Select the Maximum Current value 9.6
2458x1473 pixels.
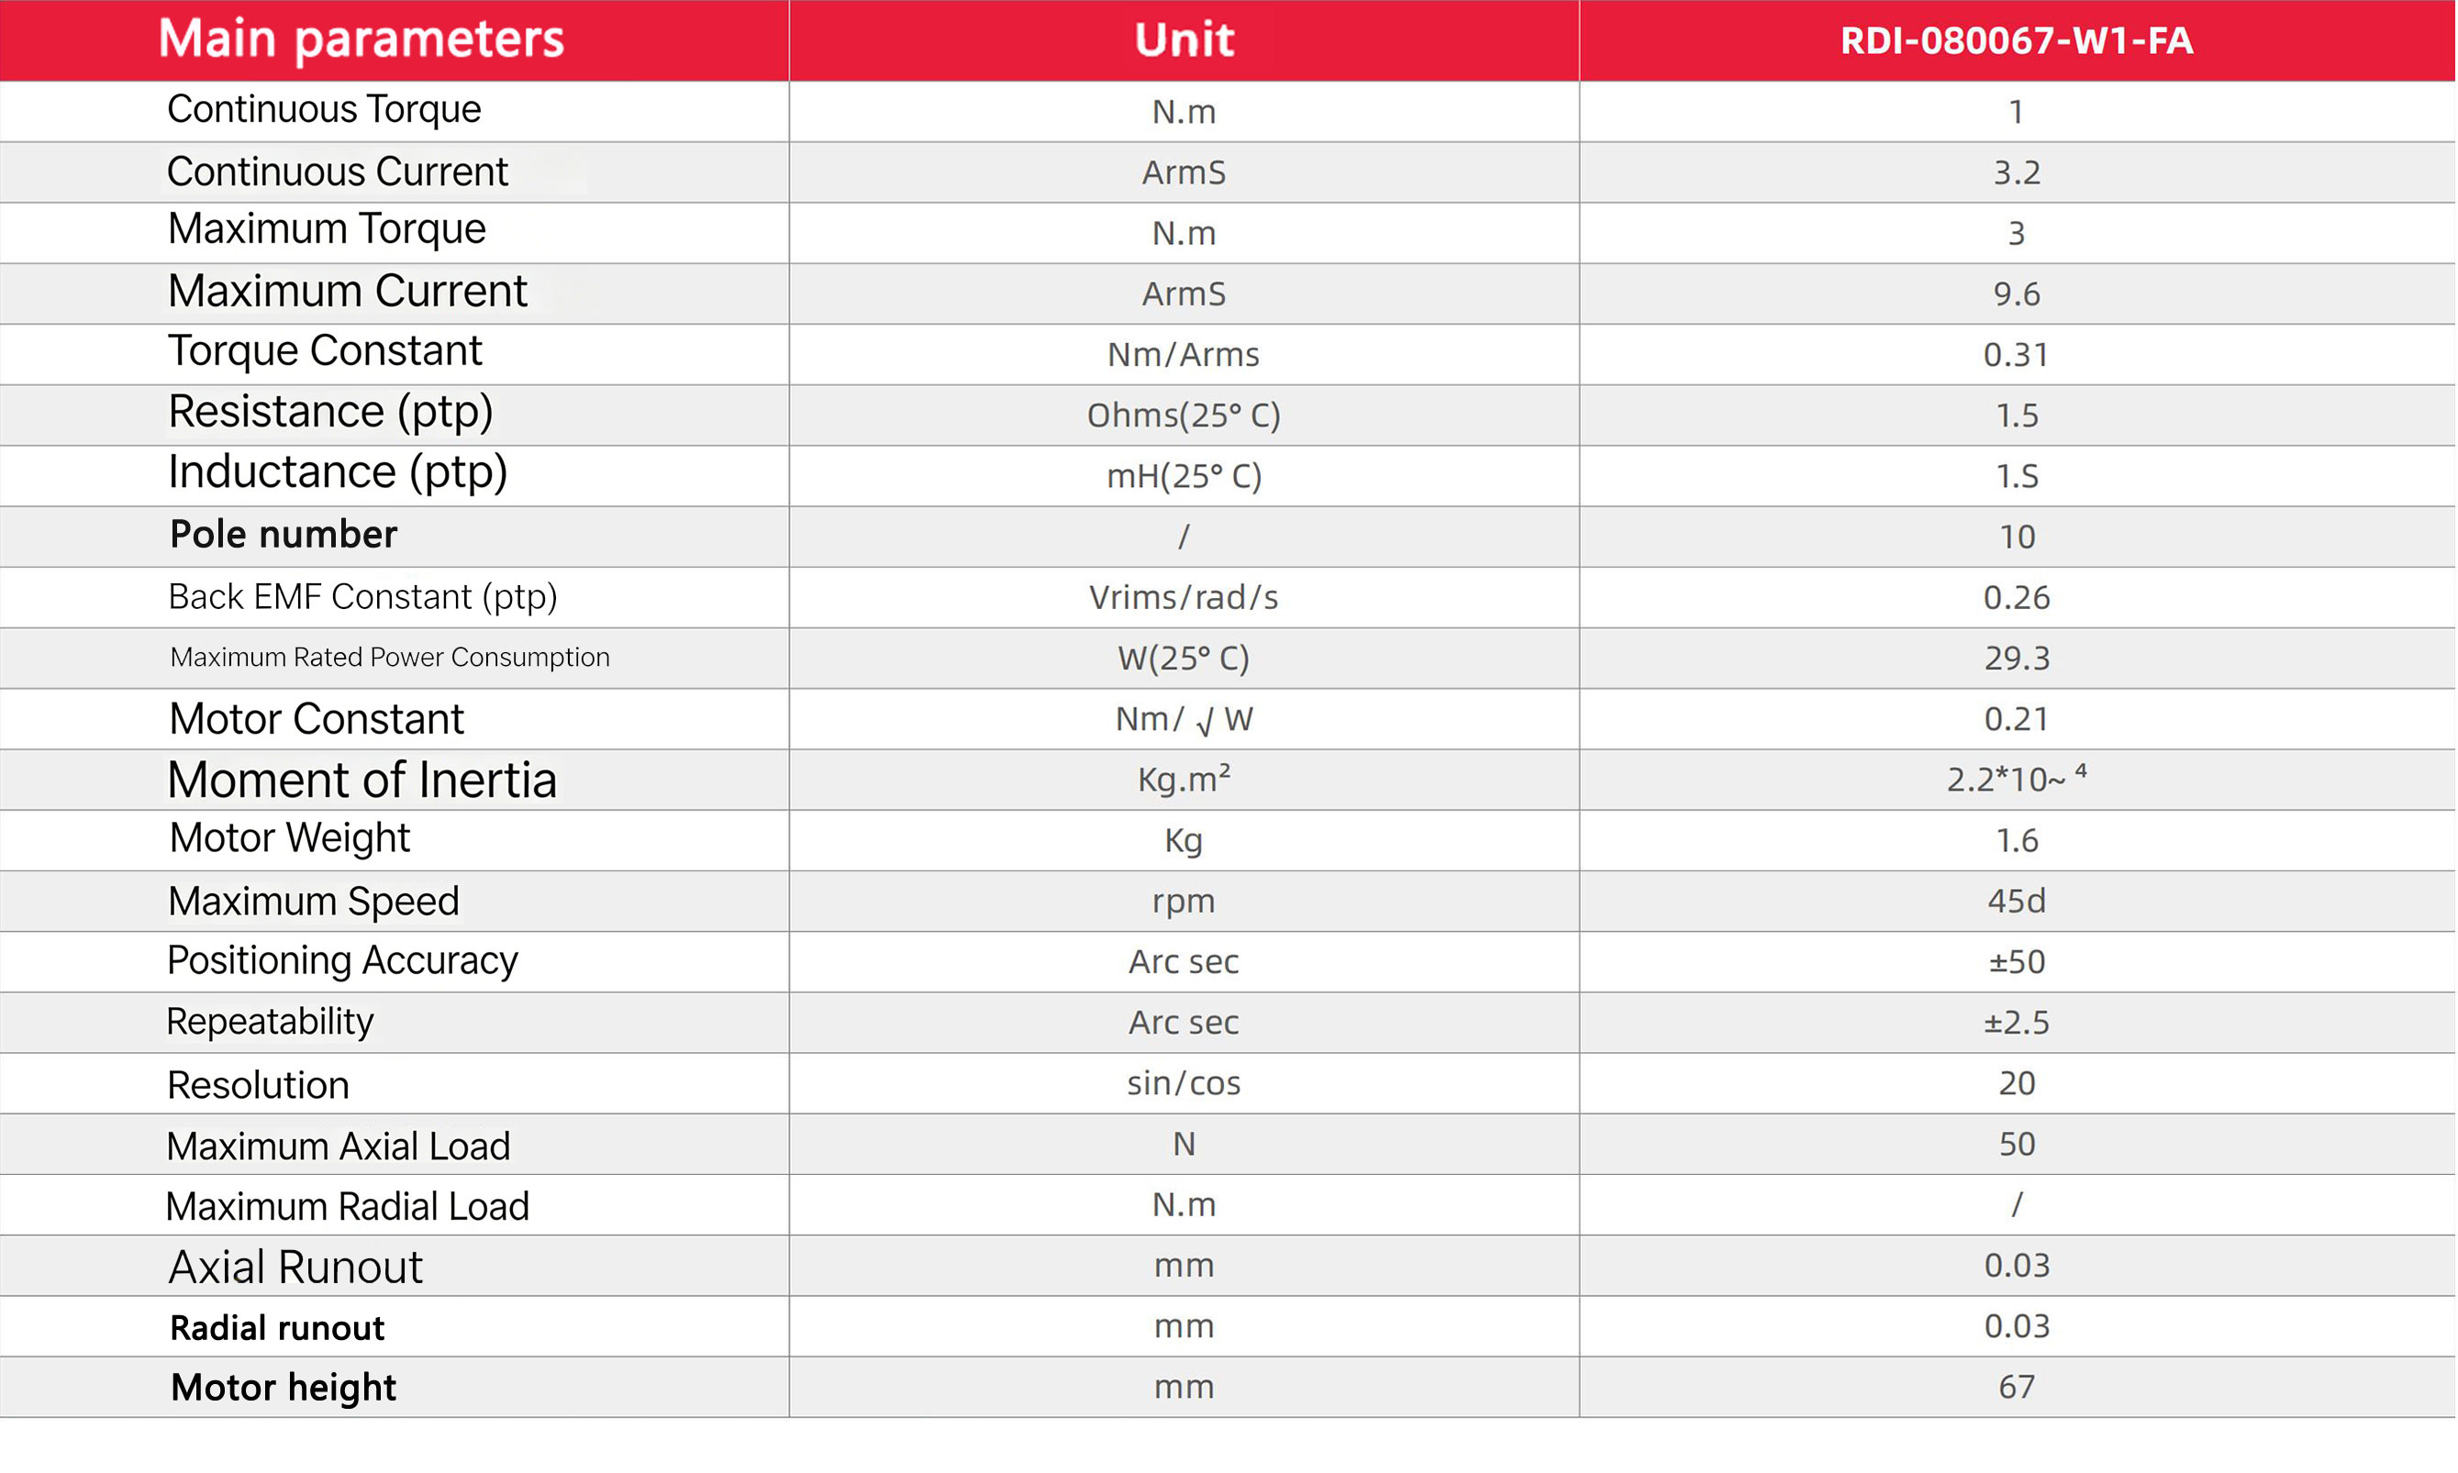click(2017, 293)
